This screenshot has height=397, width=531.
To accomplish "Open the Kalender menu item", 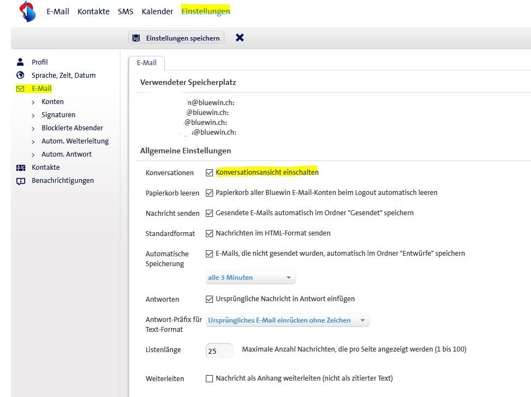I will coord(157,11).
